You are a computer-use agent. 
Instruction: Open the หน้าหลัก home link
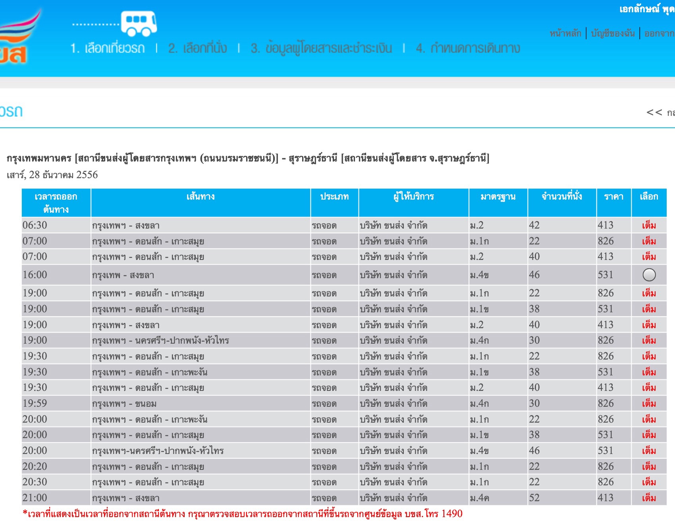(x=565, y=33)
